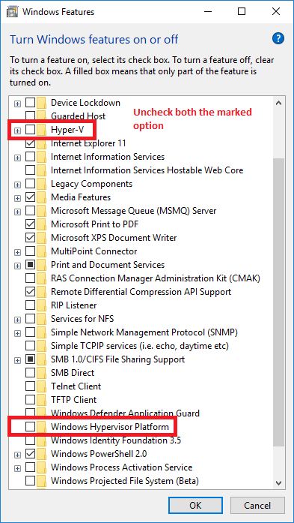Click the RIP Listener folder icon

42,305
